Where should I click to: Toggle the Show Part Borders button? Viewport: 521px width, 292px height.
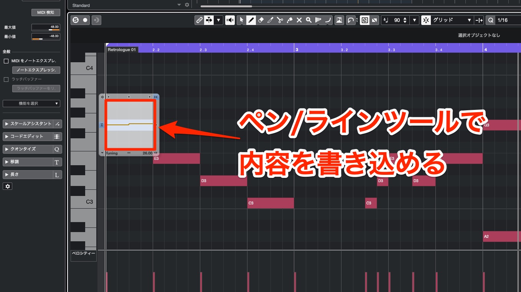point(339,20)
